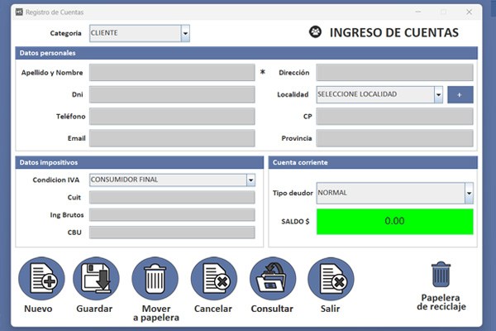This screenshot has height=331, width=496.
Task: Click the panda logo beside the title
Action: [315, 33]
